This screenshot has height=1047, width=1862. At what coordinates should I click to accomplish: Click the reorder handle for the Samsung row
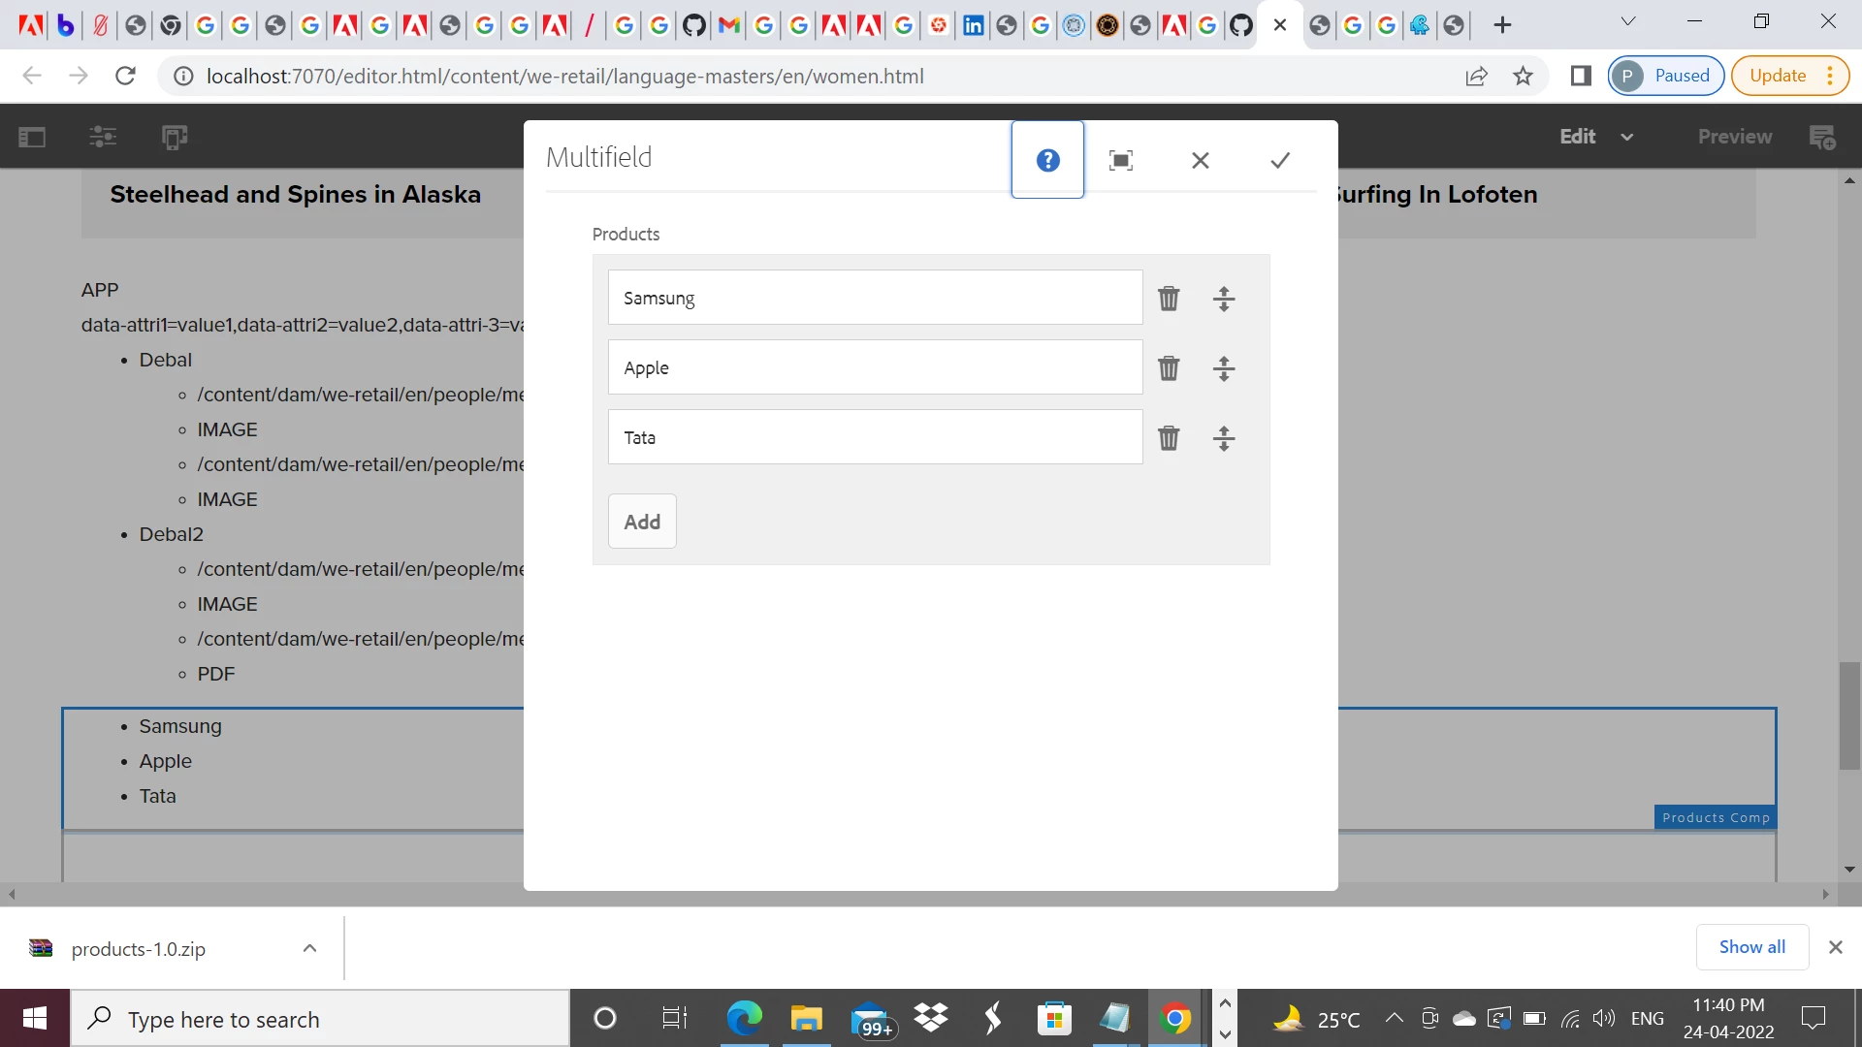click(x=1224, y=299)
